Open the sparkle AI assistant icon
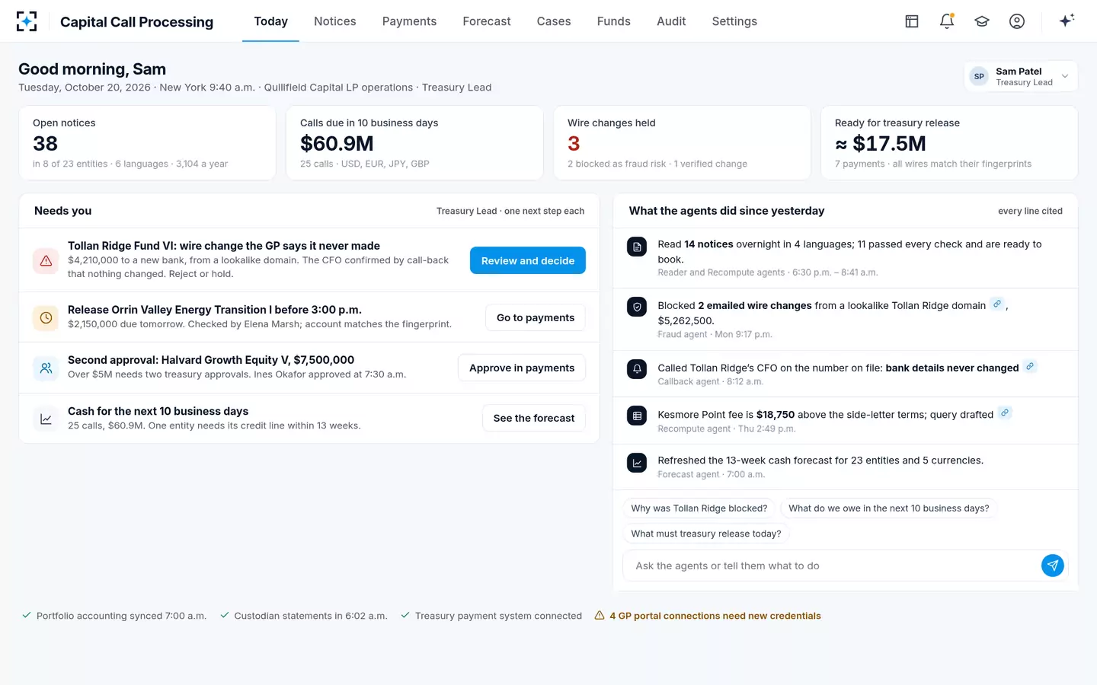This screenshot has width=1097, height=685. (1067, 21)
